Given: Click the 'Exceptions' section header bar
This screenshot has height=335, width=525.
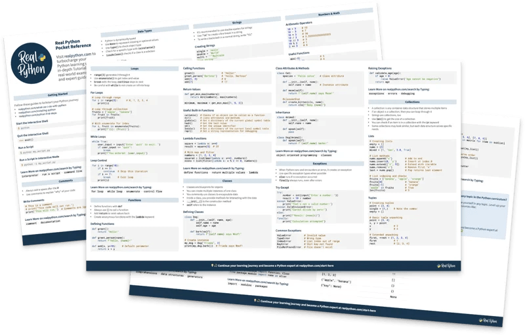Looking at the screenshot, I should coord(320,164).
